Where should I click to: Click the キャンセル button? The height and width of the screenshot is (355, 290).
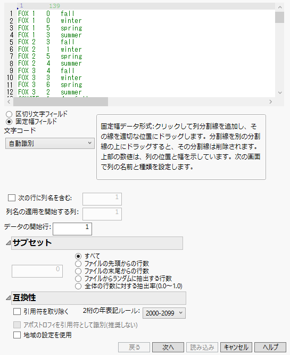click(236, 348)
